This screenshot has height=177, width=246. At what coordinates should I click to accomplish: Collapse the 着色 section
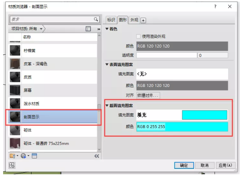tap(108, 29)
